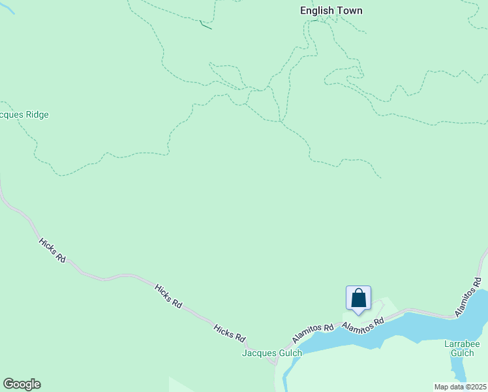Screen dimensions: 488x392
Task: Click the Jacques Ridge label
Action: [x=25, y=115]
